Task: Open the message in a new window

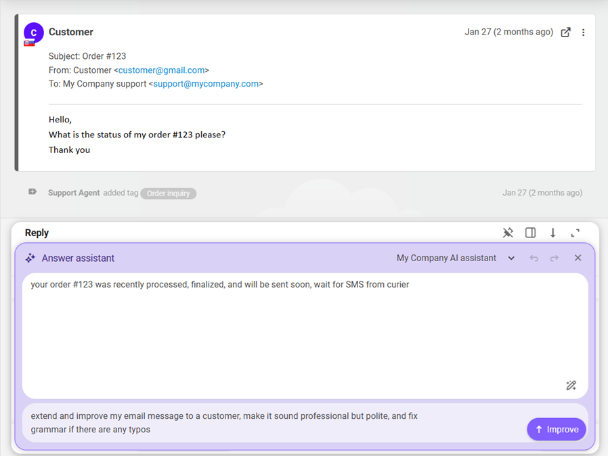Action: (x=565, y=32)
